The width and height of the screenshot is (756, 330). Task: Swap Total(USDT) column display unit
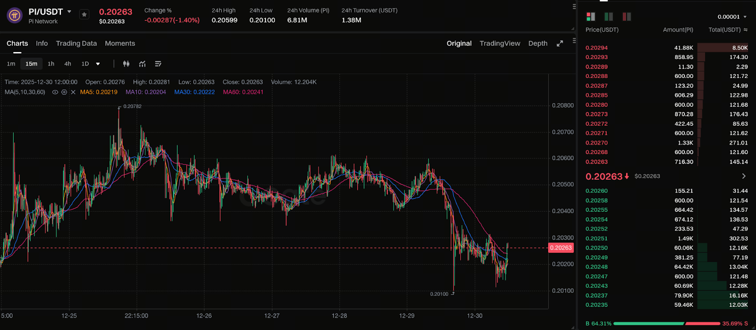[x=746, y=30]
